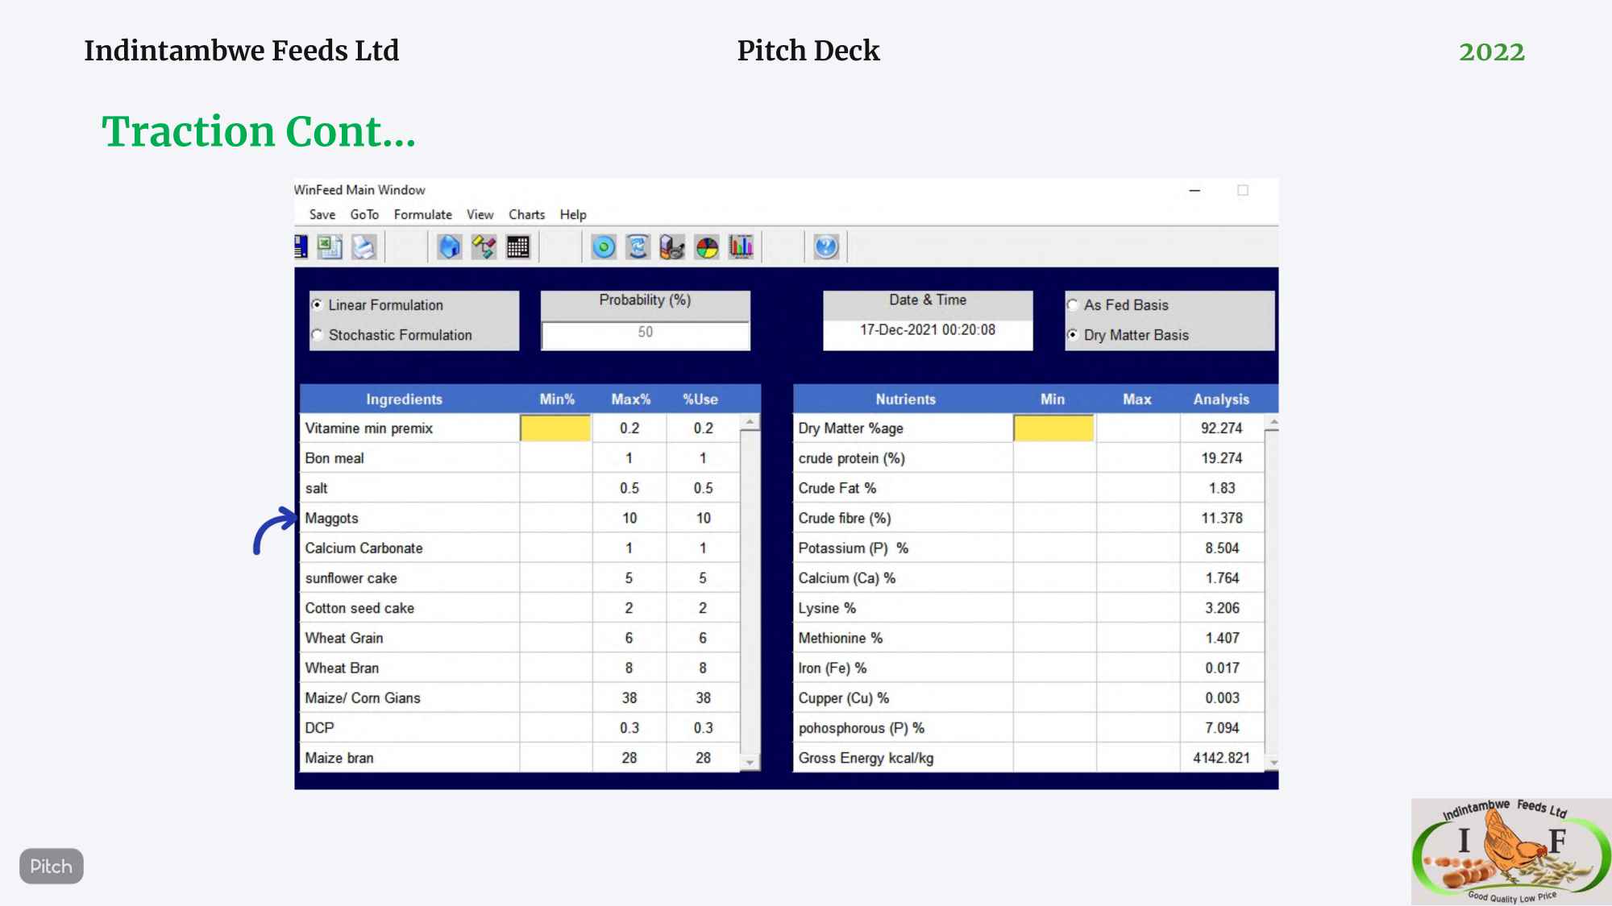Click the colored flowchart toolbar icon
Viewport: 1612px width, 906px height.
(x=484, y=246)
